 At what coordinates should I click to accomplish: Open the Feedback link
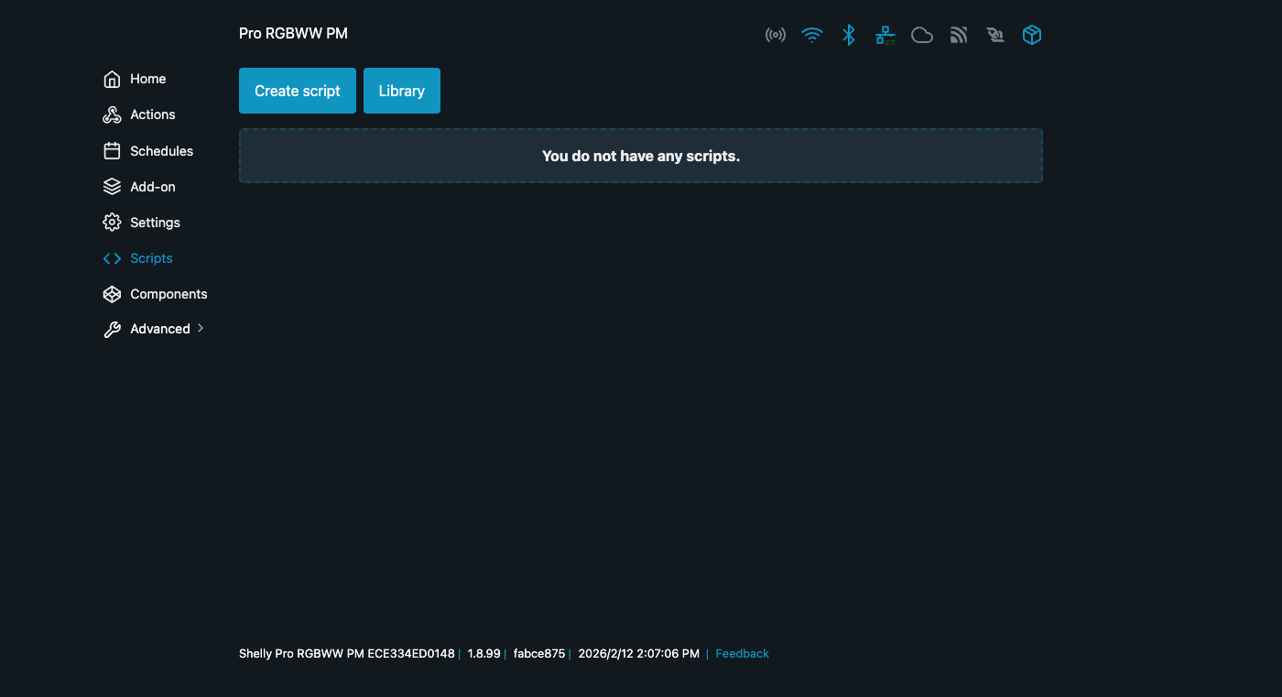(742, 653)
